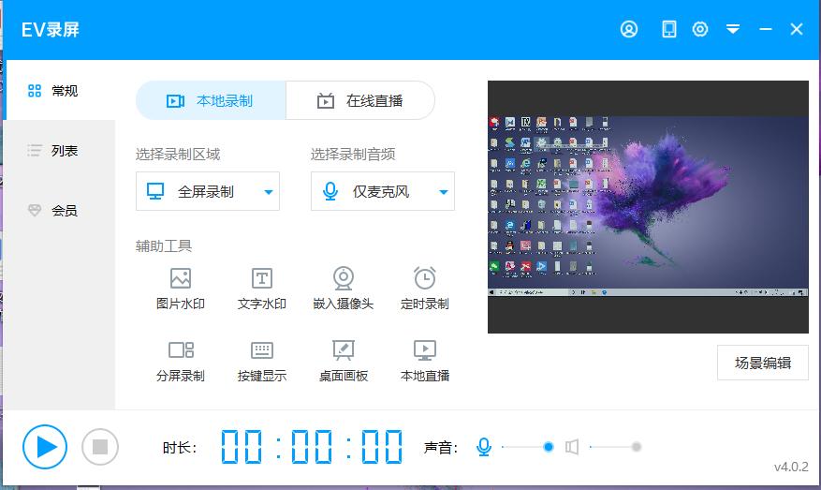The height and width of the screenshot is (490, 821).
Task: Open settings gear icon in title bar
Action: coord(700,29)
